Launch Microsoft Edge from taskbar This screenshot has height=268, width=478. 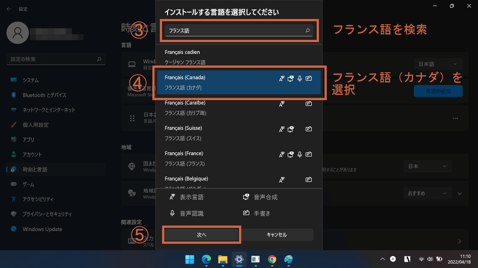(x=206, y=259)
